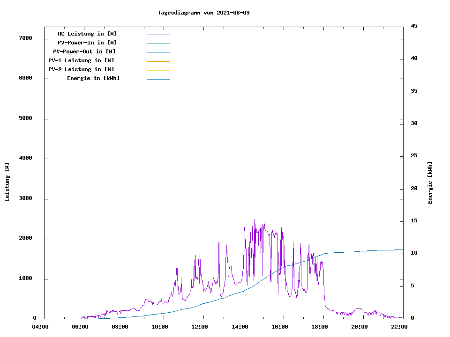
Task: Click the 22:00 time axis label
Action: [399, 327]
